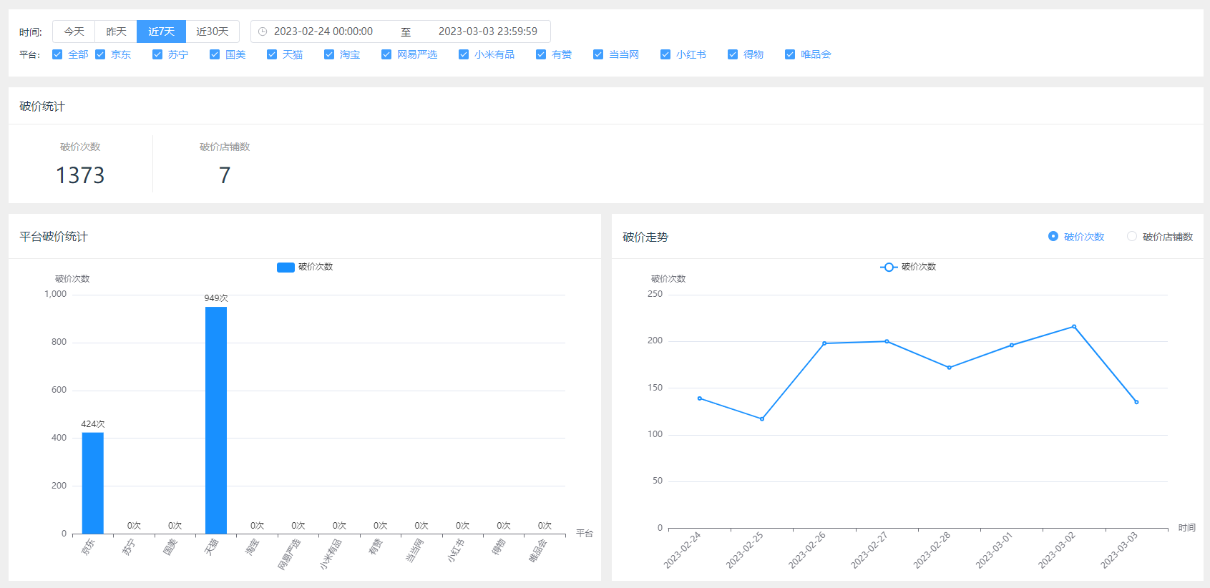Uncheck the 当当网 platform checkbox
Image resolution: width=1210 pixels, height=588 pixels.
tap(598, 54)
